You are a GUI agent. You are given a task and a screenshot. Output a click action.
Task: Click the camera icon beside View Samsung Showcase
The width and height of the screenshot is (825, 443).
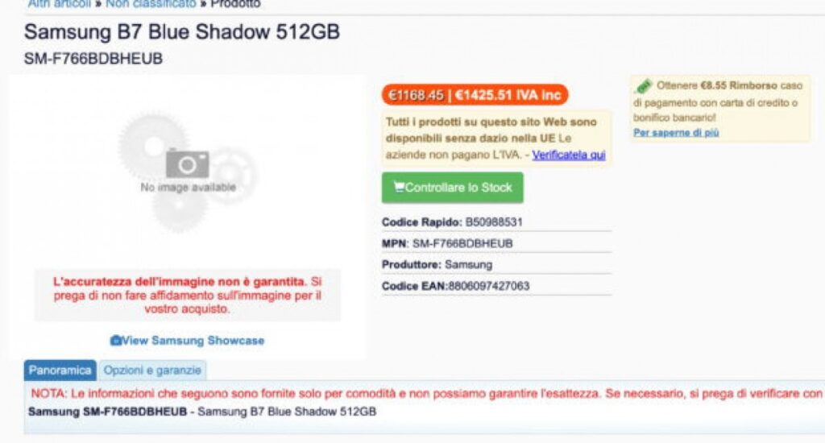[x=115, y=341]
